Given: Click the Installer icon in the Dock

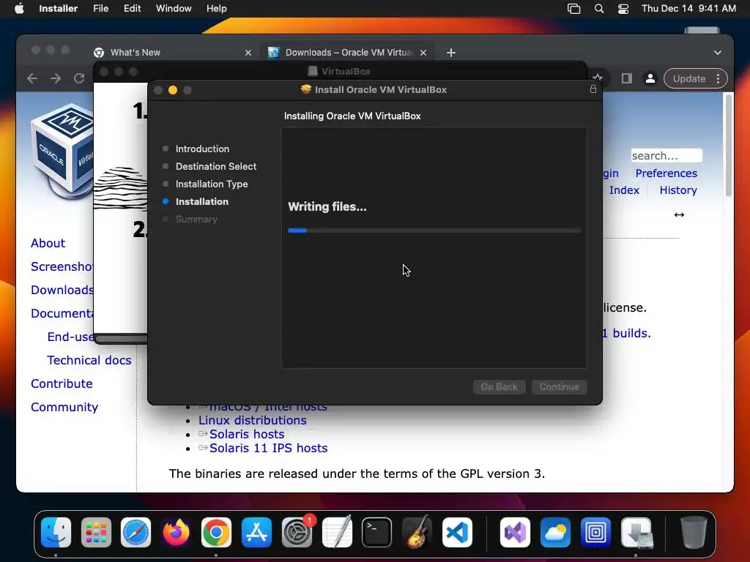Looking at the screenshot, I should click(x=636, y=532).
